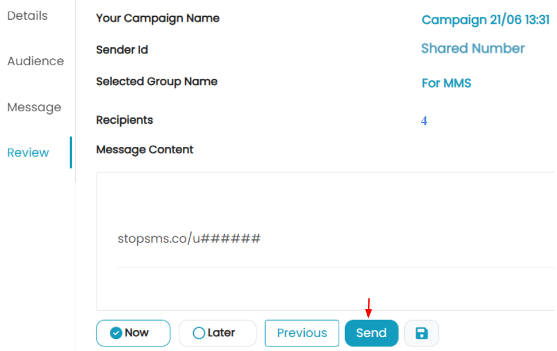Click inside the message content preview box
The width and height of the screenshot is (557, 351).
tap(325, 241)
